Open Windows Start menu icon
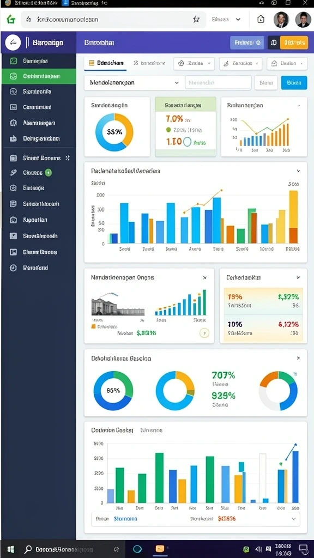Image resolution: width=314 pixels, height=558 pixels. [11, 549]
